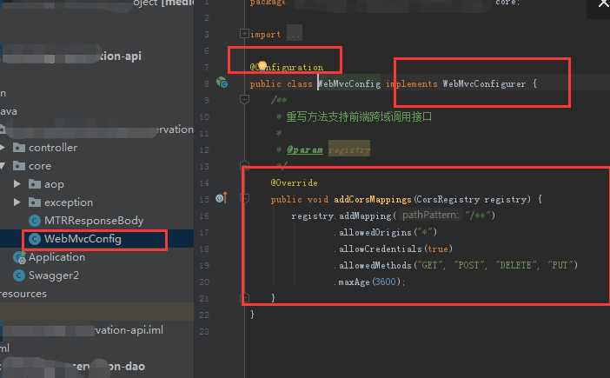Click the intention light bulb near @Configuration
Viewport: 610px width, 378px height.
coord(262,65)
